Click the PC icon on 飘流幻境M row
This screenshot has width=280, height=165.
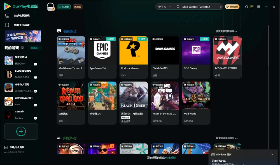pos(35,64)
